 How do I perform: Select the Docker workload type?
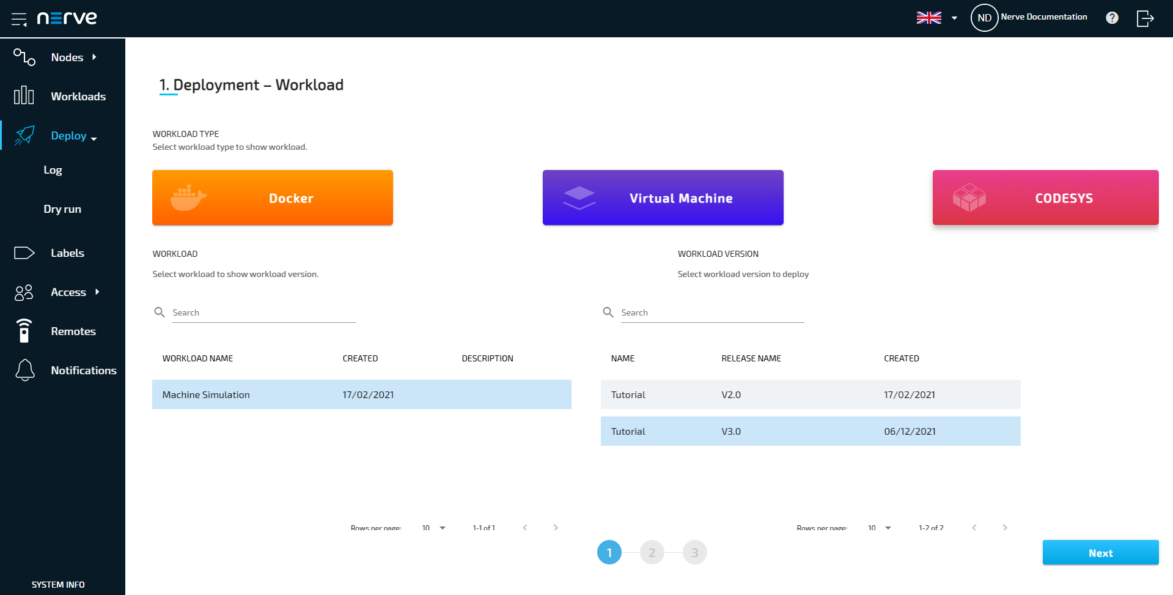[x=272, y=198]
